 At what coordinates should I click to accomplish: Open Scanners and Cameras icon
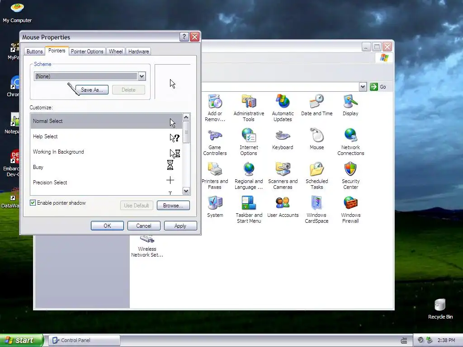click(x=283, y=176)
